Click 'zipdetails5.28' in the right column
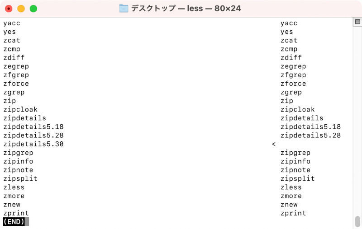This screenshot has width=362, height=229. click(x=310, y=136)
